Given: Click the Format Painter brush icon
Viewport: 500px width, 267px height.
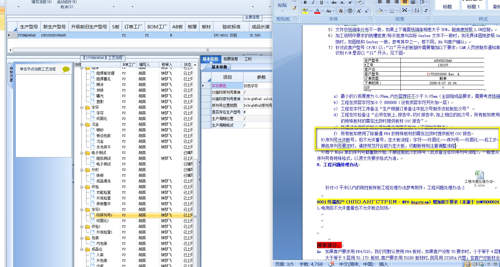Looking at the screenshot, I should tap(294, 8).
